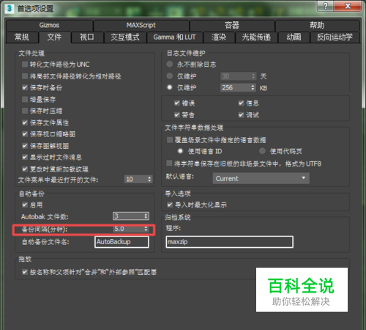Toggle 保存时备份 checkbox
The height and width of the screenshot is (330, 366).
coord(25,87)
